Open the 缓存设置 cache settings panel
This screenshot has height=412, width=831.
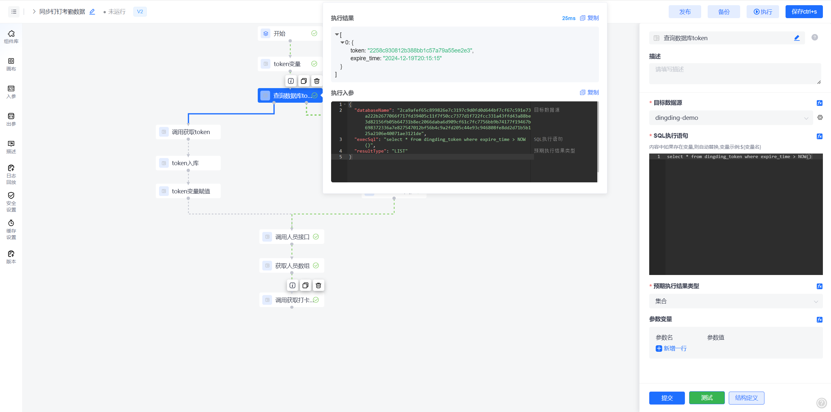click(x=11, y=229)
